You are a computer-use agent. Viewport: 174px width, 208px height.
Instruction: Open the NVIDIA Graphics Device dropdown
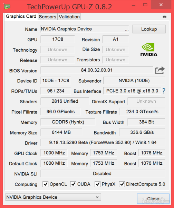click(53, 197)
